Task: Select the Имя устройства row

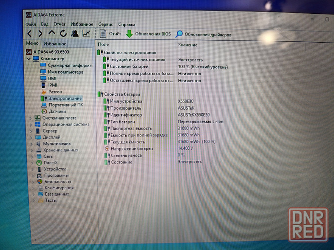Action: [x=148, y=101]
